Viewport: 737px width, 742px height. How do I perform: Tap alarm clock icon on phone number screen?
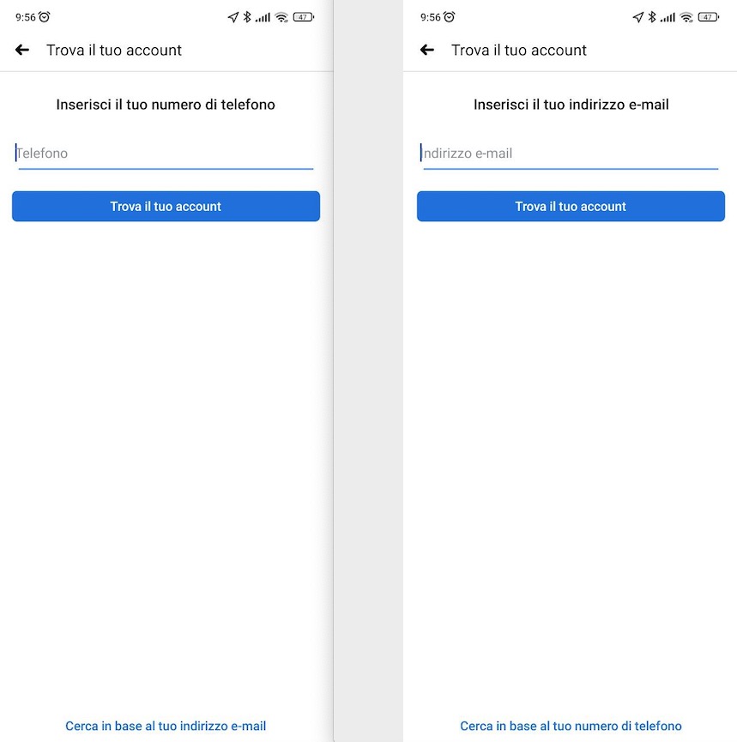(45, 17)
